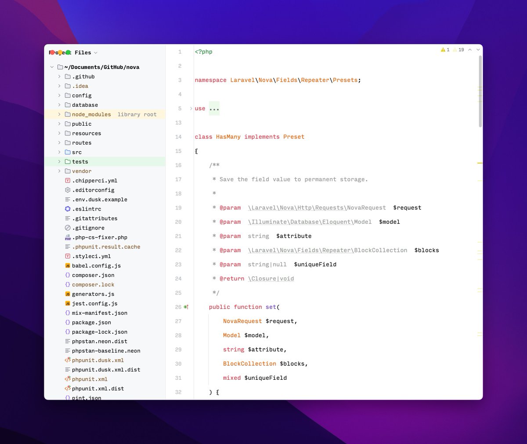This screenshot has height=444, width=527.
Task: Click the BlockCollection type hint on line 30
Action: pos(249,364)
